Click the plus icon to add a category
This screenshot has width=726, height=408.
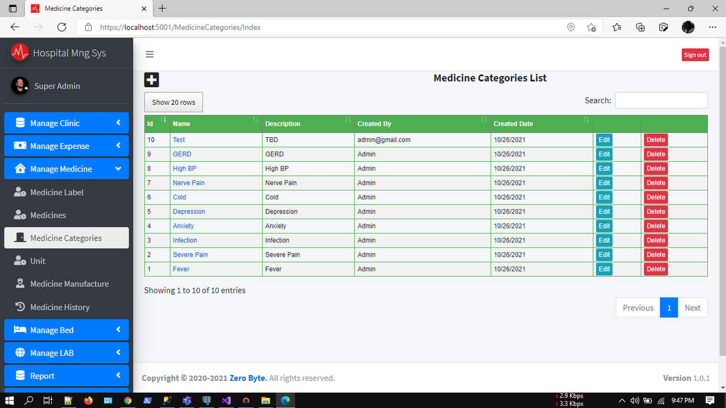click(x=151, y=79)
